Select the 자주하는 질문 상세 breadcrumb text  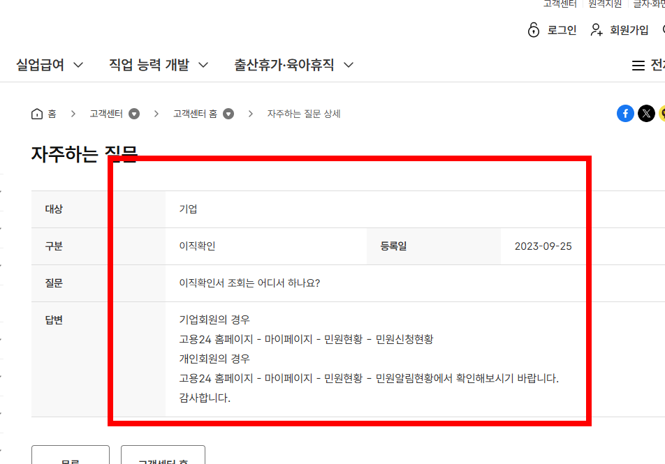[x=304, y=113]
